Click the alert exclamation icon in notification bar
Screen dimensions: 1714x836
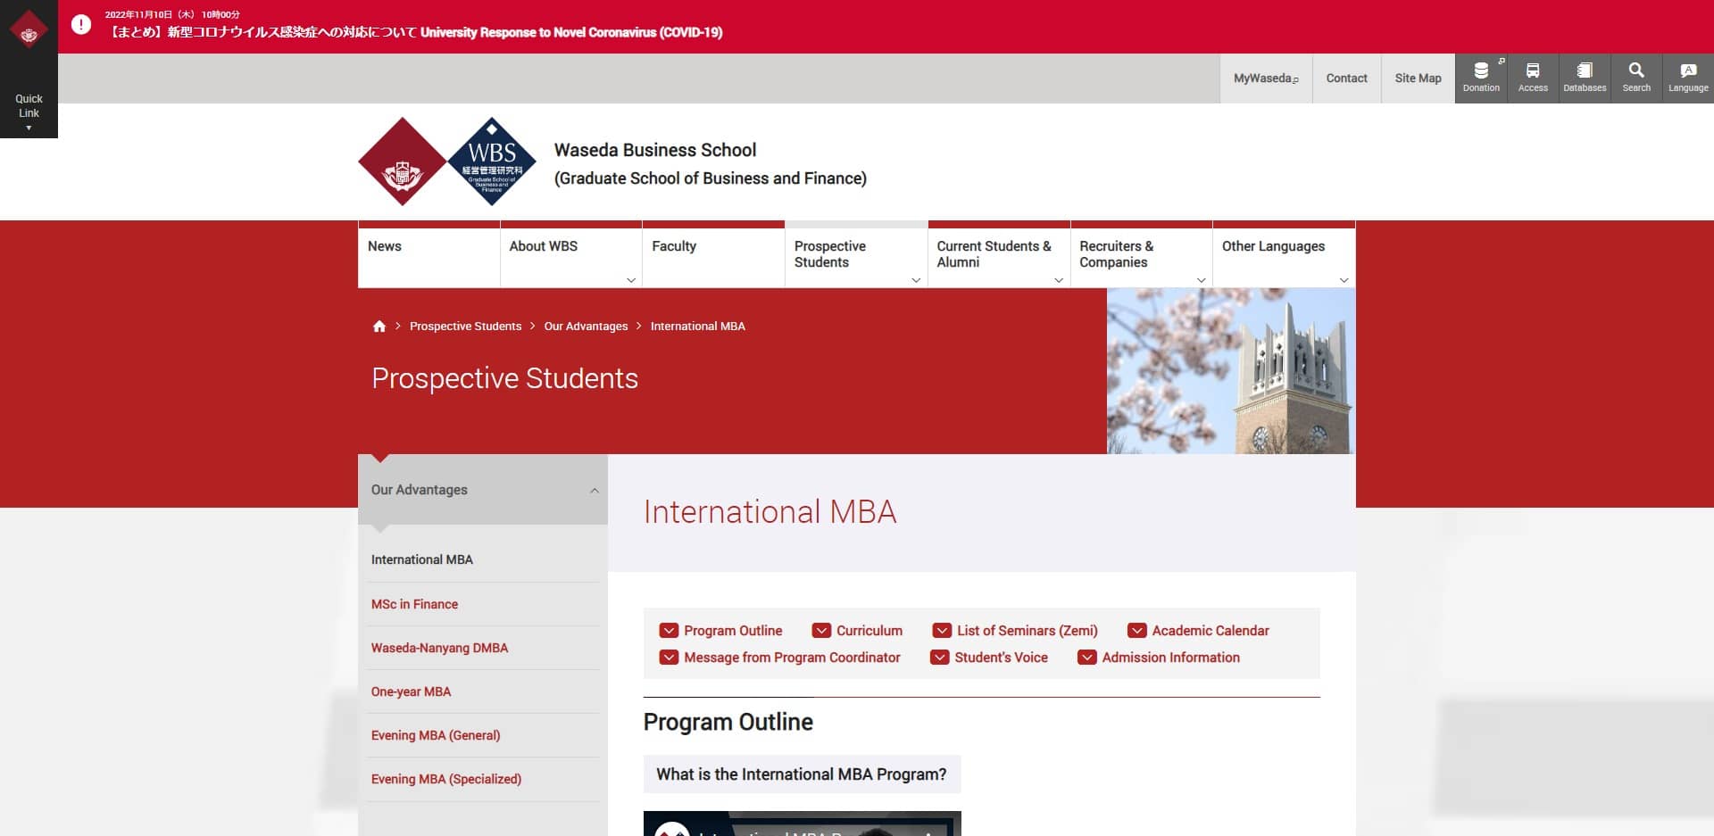[x=81, y=24]
